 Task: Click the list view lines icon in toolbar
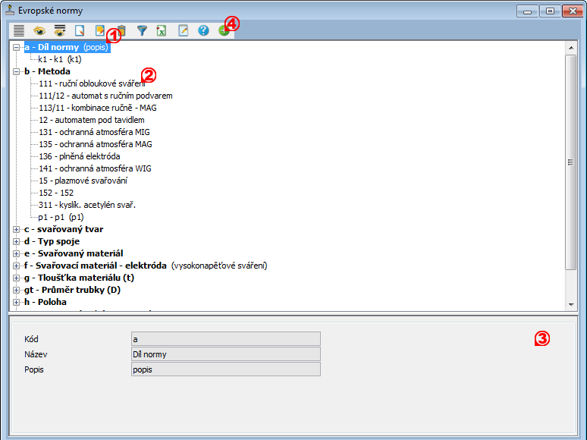click(x=19, y=31)
